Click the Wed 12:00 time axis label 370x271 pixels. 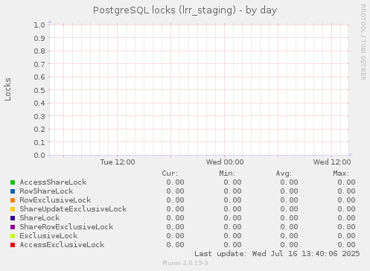tap(332, 162)
